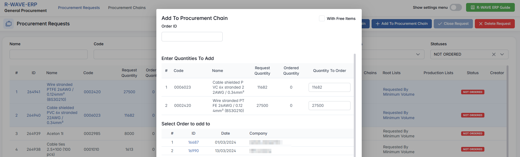Select order ID 16687 link
The image size is (520, 157).
pos(193,142)
